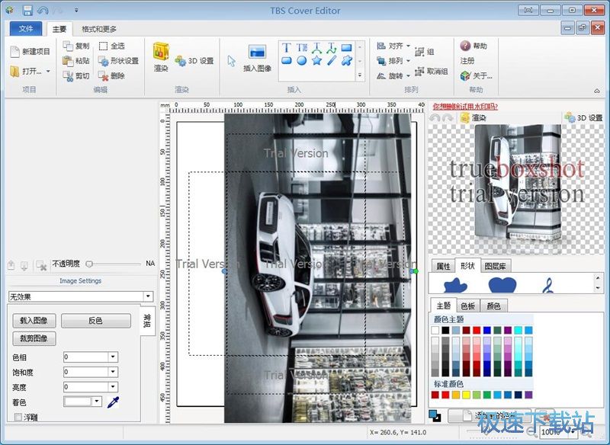Screen dimensions: 610x445
Task: Open the File (文件) menu tab
Action: pos(26,29)
